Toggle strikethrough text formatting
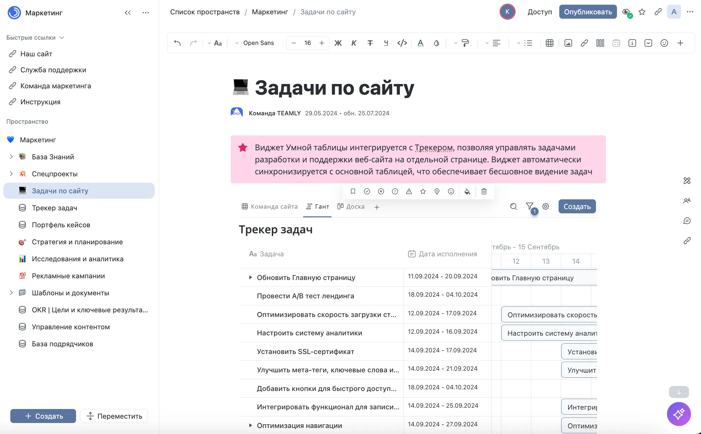 370,43
